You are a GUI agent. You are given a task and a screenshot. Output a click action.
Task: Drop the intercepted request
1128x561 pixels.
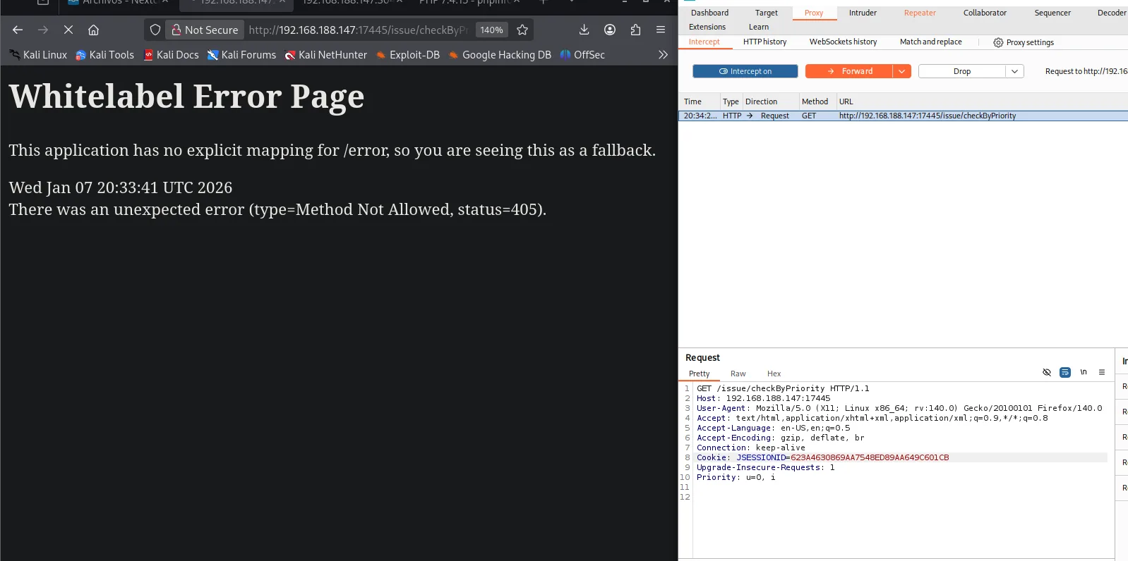(961, 71)
